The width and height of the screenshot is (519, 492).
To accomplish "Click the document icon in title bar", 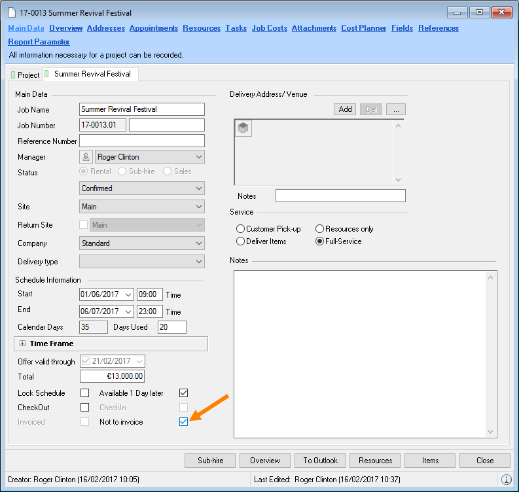I will pos(12,12).
